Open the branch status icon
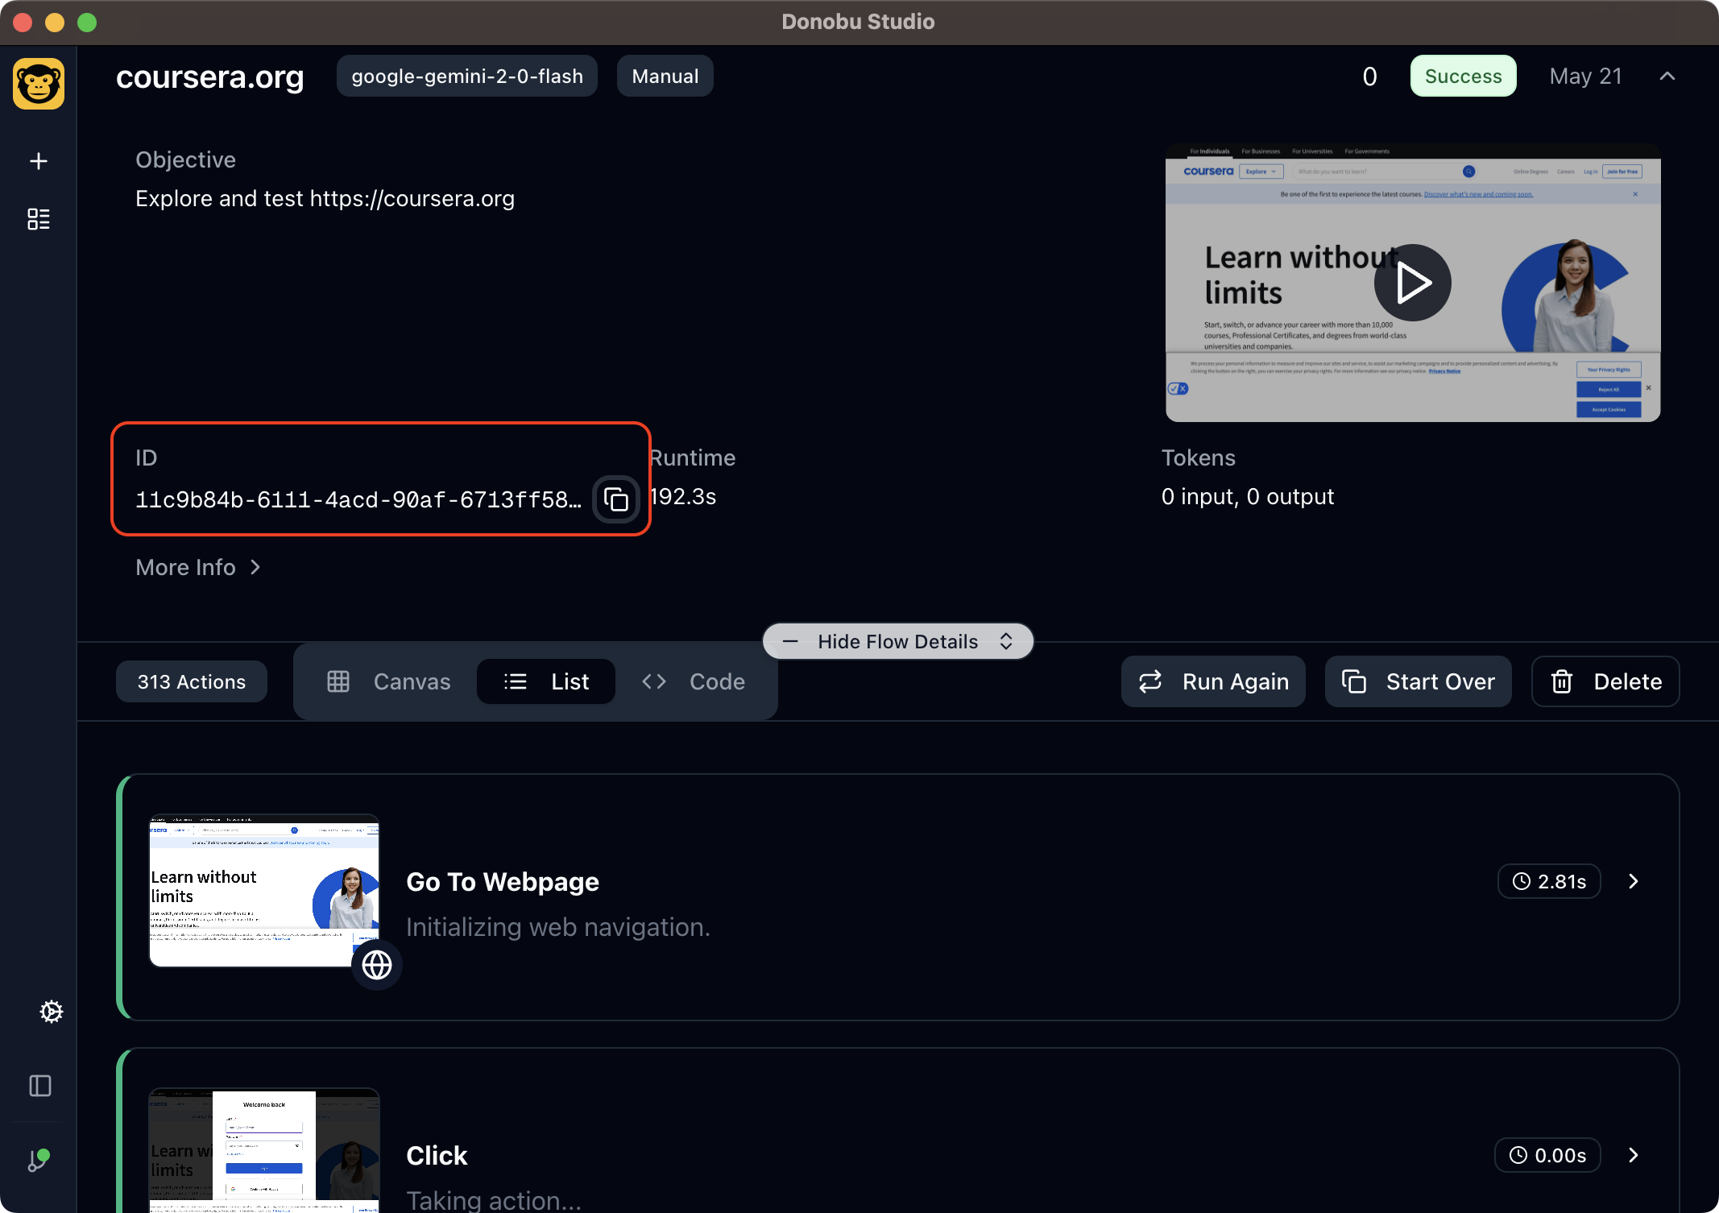1719x1213 pixels. point(39,1160)
